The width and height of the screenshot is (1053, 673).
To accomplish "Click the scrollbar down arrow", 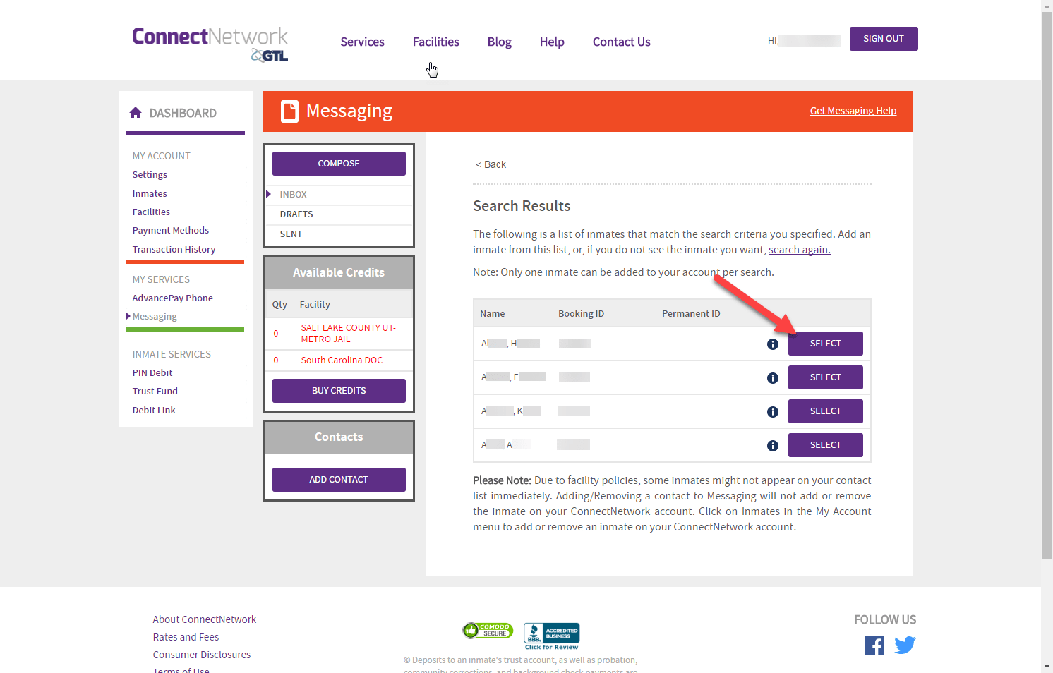I will [1047, 667].
